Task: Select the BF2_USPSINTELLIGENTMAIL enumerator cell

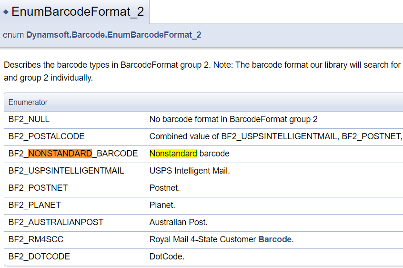Action: tap(66, 171)
